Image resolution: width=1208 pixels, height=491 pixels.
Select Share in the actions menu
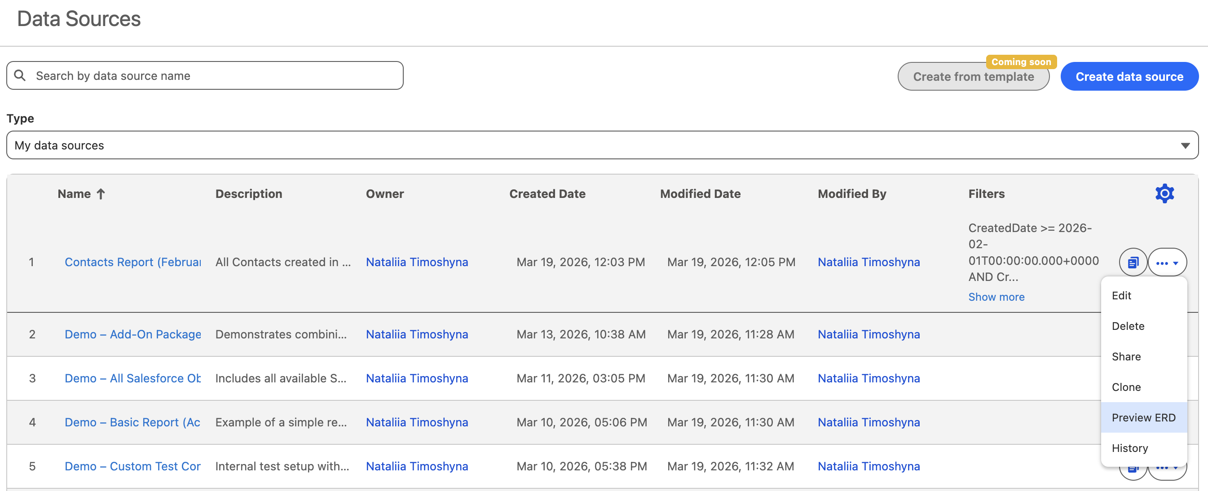(x=1126, y=356)
